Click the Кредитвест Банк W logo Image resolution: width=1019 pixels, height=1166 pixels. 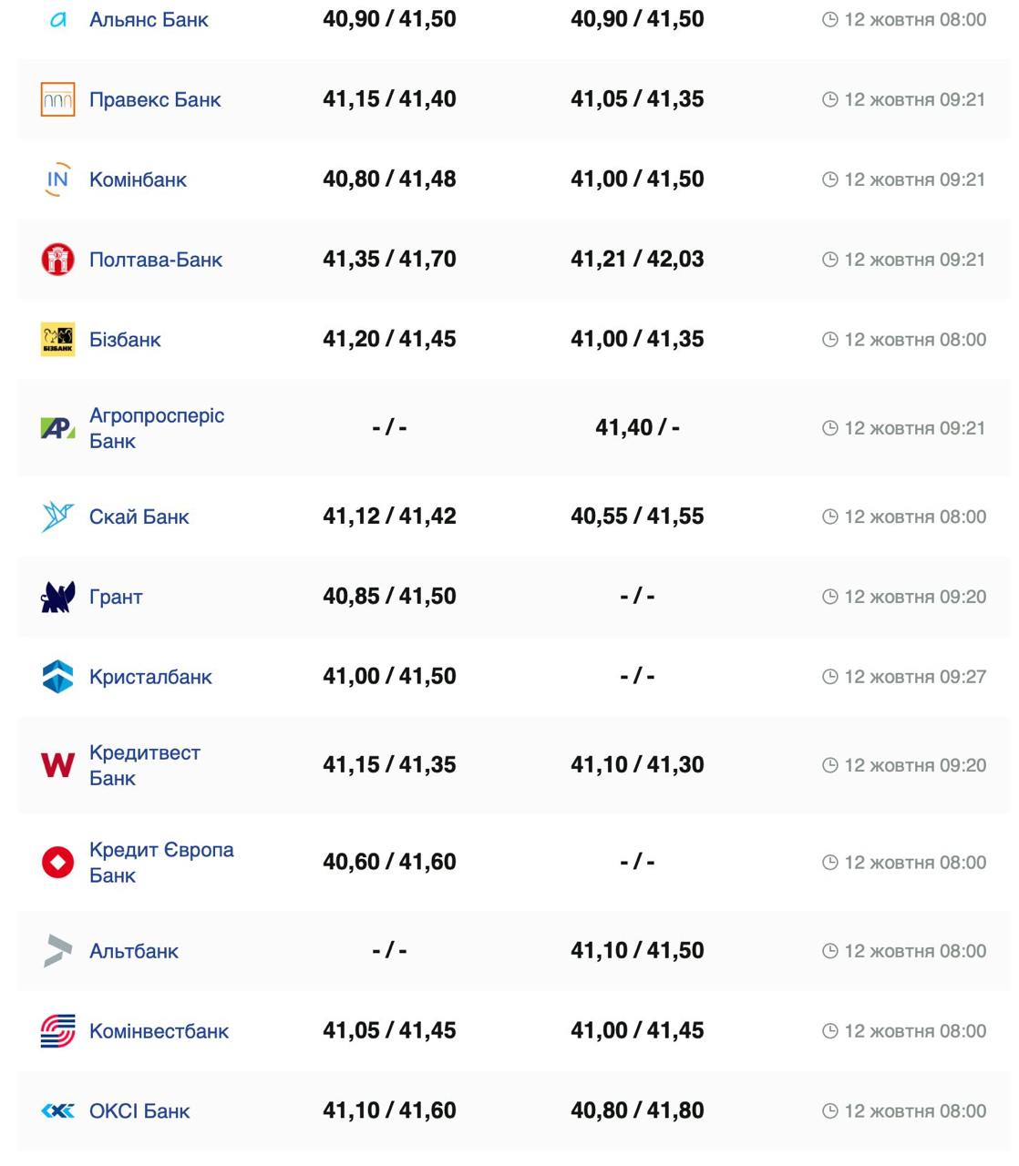[57, 765]
